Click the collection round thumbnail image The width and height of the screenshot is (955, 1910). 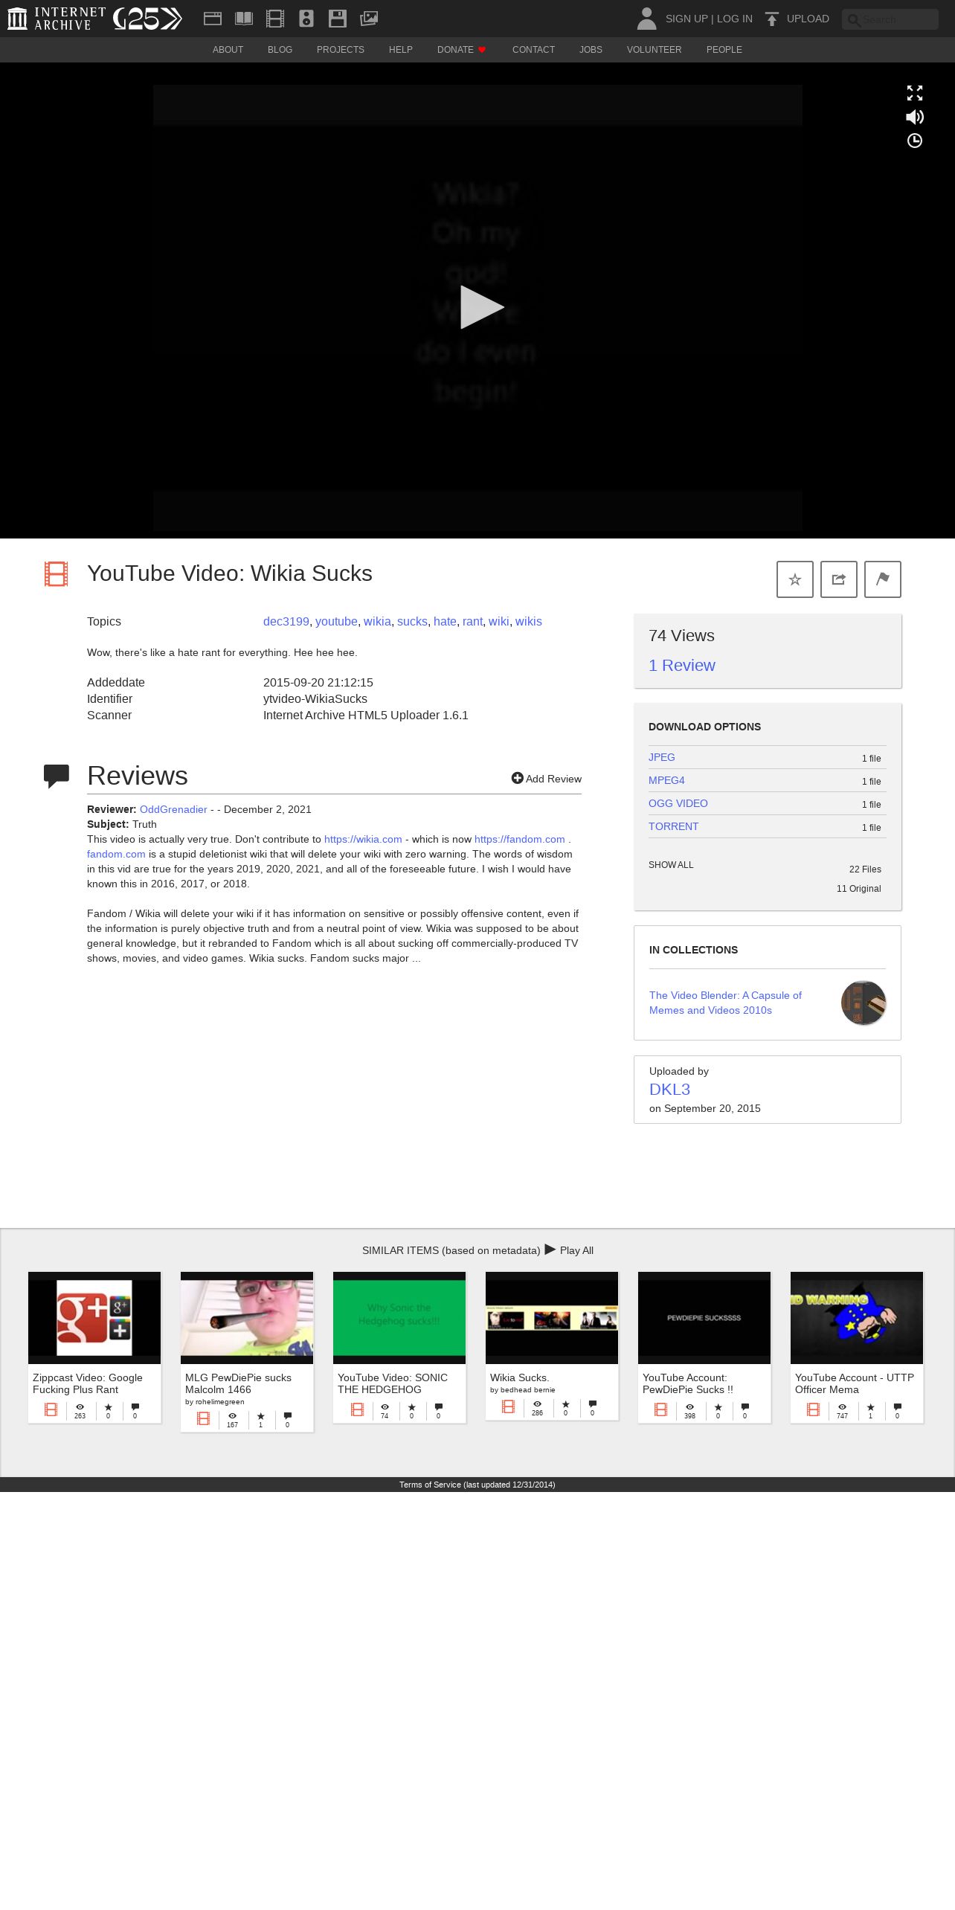click(x=864, y=1003)
